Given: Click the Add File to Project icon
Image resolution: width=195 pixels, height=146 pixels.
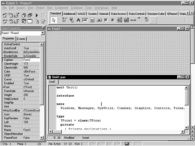Looking at the screenshot, I should tap(17, 15).
